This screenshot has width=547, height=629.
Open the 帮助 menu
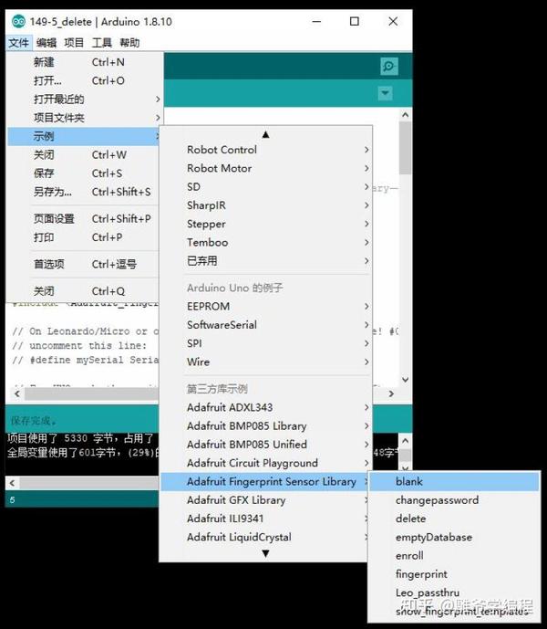pos(129,43)
